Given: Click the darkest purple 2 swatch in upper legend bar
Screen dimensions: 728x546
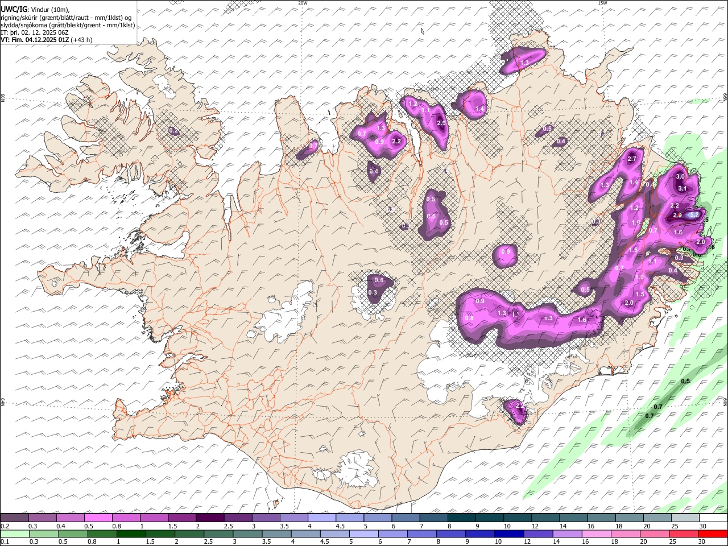Looking at the screenshot, I should click(x=210, y=518).
